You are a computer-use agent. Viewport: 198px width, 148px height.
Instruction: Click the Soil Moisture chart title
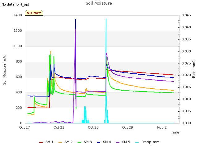[x=99, y=3]
